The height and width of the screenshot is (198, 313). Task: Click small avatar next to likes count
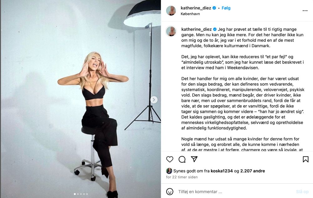coord(169,171)
